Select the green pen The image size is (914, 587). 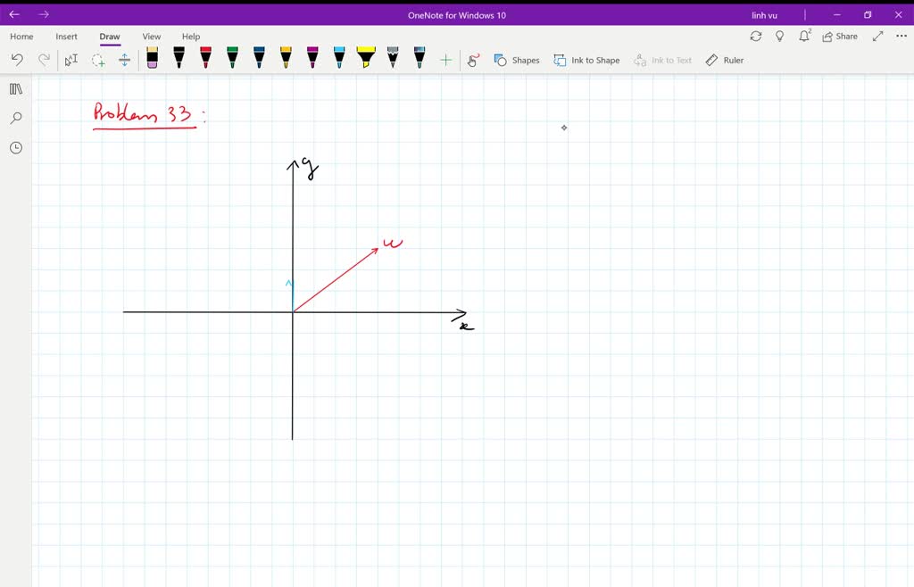pyautogui.click(x=232, y=59)
